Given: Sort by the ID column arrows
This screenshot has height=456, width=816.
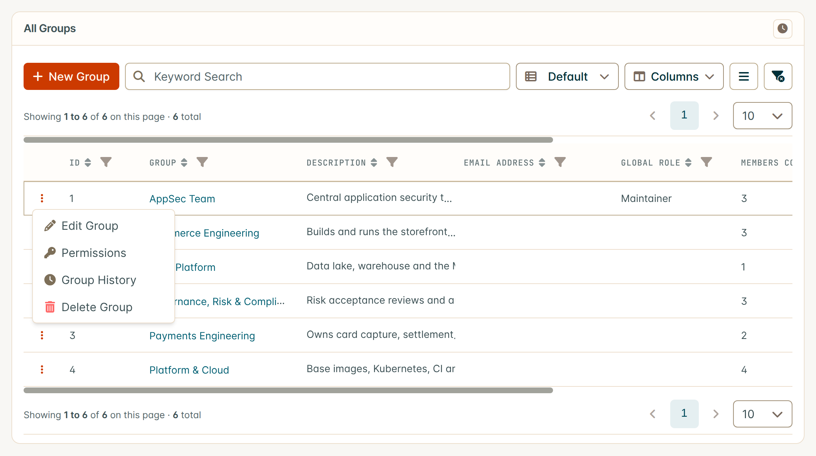Looking at the screenshot, I should click(88, 163).
